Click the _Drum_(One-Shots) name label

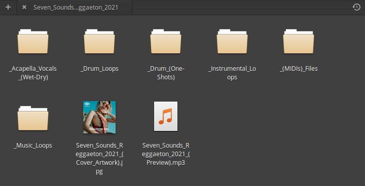[166, 73]
